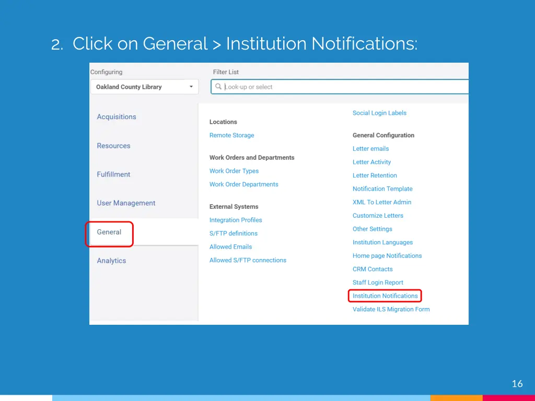Click the Locations section heading
535x401 pixels.
tap(223, 122)
